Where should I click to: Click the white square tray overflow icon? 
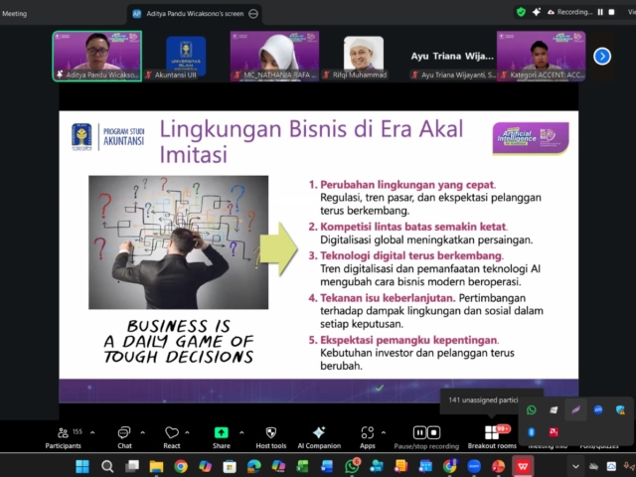[x=554, y=410]
